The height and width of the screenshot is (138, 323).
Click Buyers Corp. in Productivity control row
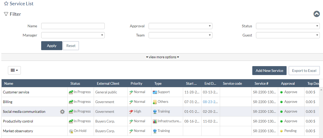coord(105,121)
